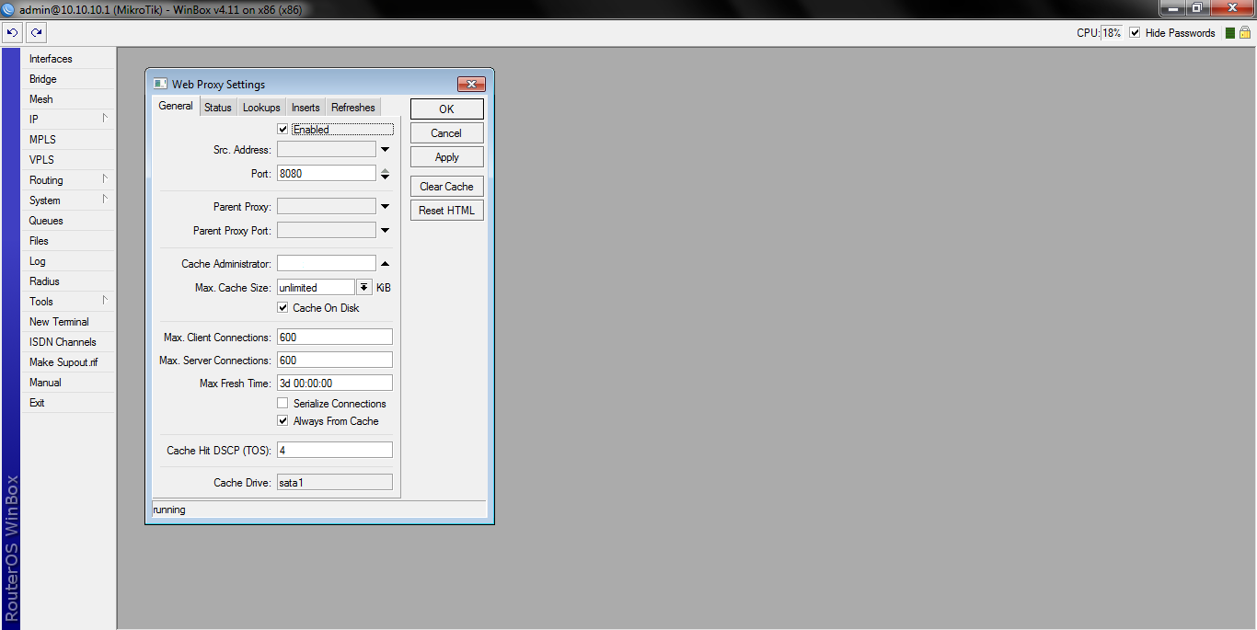Viewport: 1257px width, 630px height.
Task: Open MPLS from the sidebar menu
Action: 69,140
